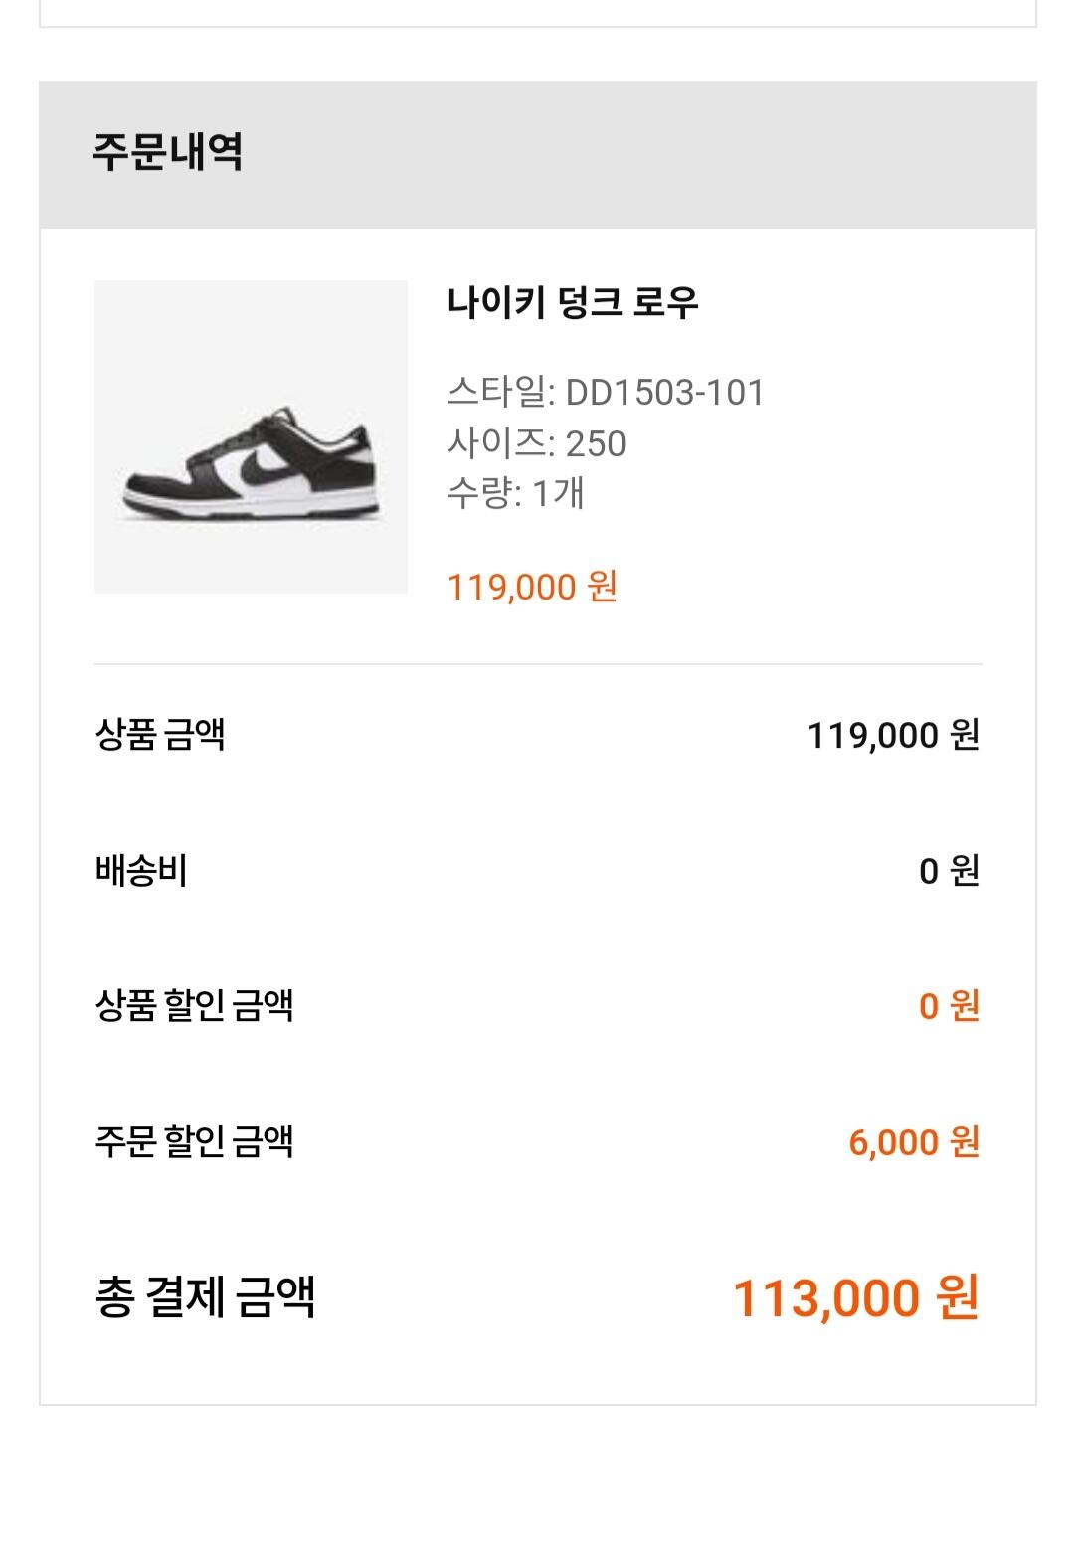Select the 주문내역 section header
The height and width of the screenshot is (1542, 1074).
pos(167,153)
